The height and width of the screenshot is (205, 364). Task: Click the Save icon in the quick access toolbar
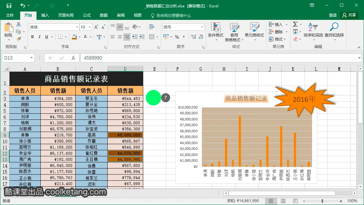pyautogui.click(x=9, y=5)
